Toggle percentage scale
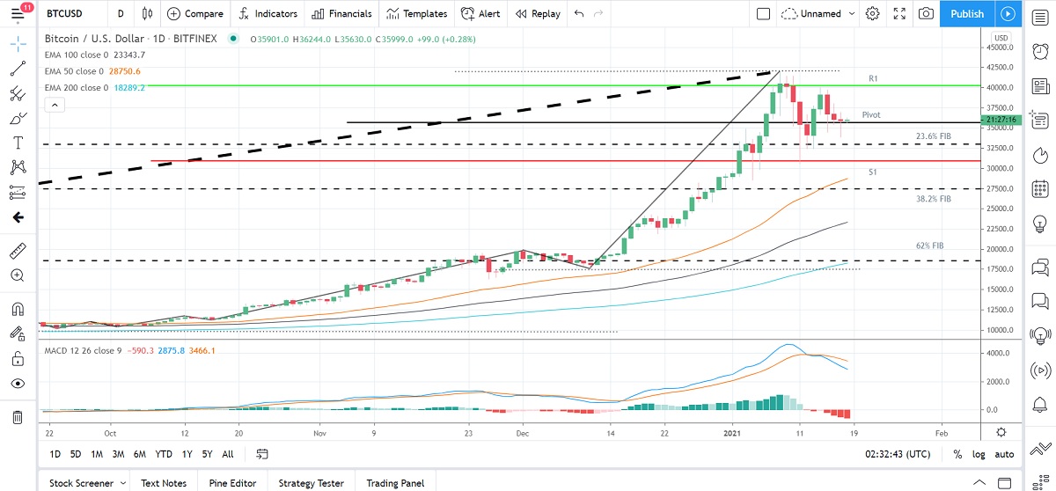 coord(957,454)
